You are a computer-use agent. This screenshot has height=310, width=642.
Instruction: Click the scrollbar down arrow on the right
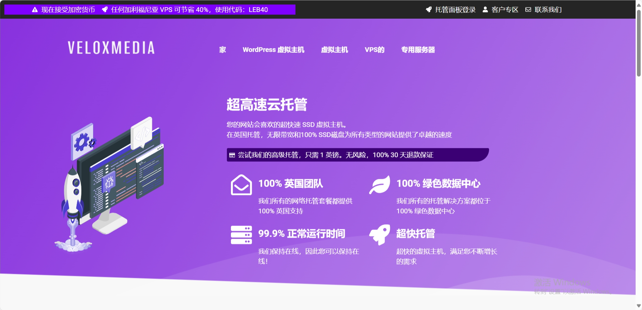click(x=638, y=306)
